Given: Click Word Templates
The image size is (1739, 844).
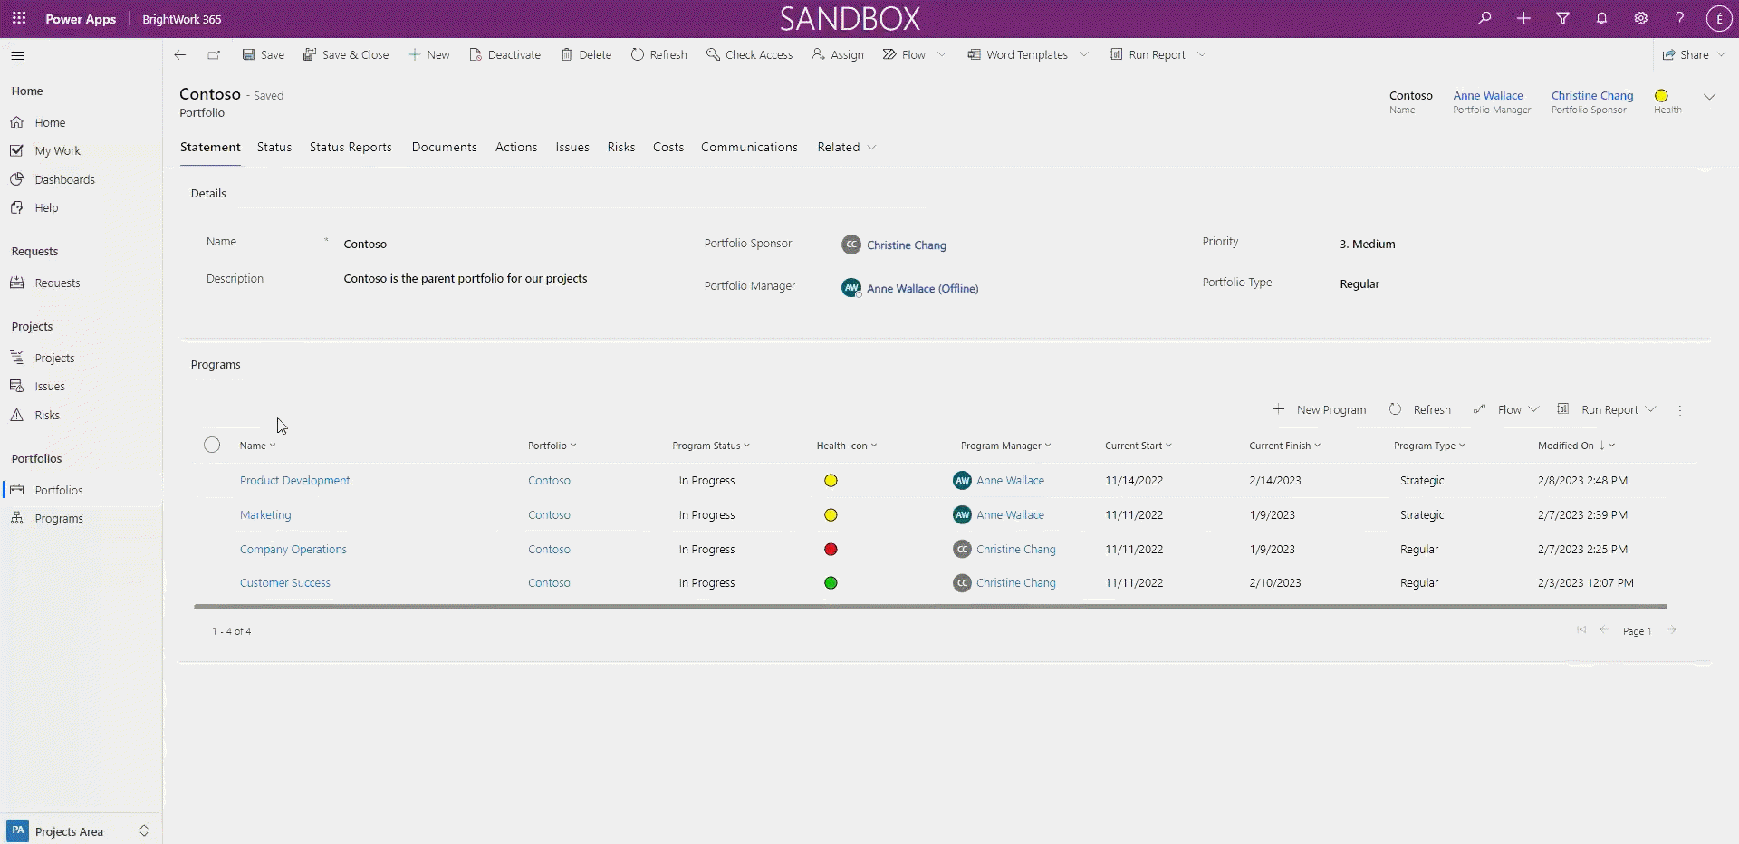Looking at the screenshot, I should coord(1017,55).
